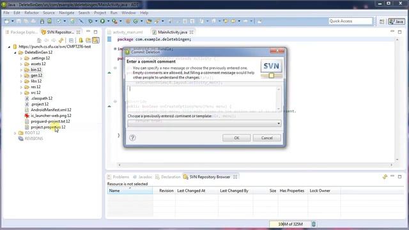Open the Android Virtual Device Manager
This screenshot has height=230, width=409.
(x=49, y=21)
